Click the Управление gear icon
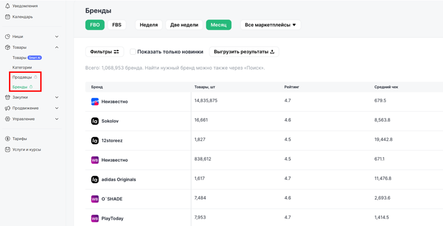Image resolution: width=443 pixels, height=226 pixels. coord(8,119)
